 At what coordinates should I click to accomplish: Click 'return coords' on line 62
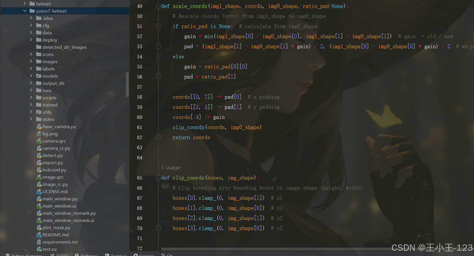[x=191, y=137]
